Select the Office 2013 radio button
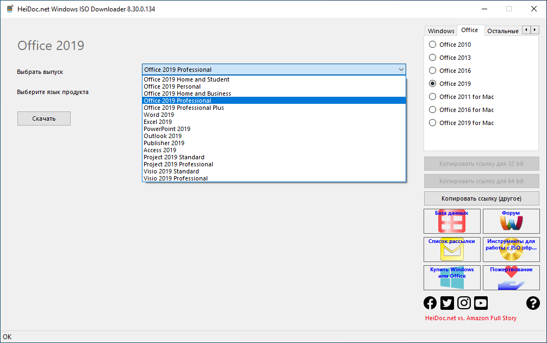This screenshot has width=547, height=343. [x=432, y=58]
